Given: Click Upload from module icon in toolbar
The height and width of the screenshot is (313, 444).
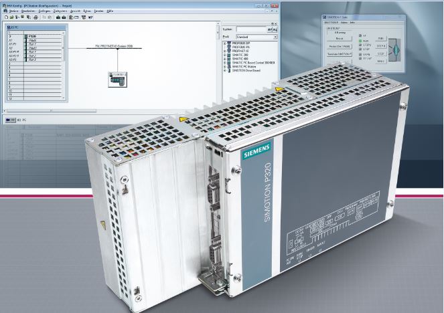Looking at the screenshot, I should click(64, 17).
